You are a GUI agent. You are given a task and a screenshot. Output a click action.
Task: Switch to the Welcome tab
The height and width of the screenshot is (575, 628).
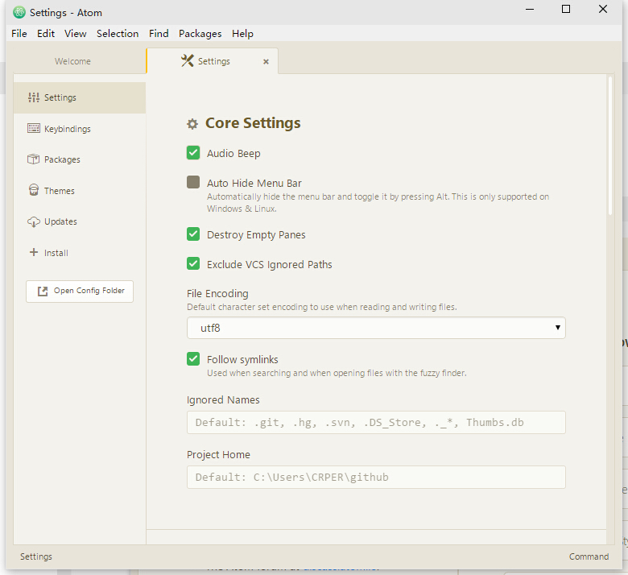73,61
